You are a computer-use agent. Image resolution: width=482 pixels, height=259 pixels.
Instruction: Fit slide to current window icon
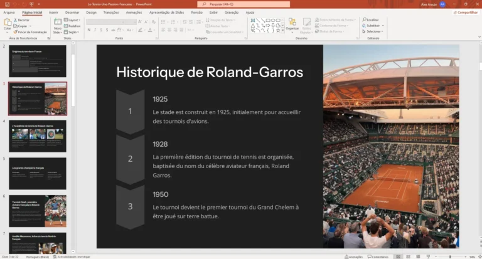[479, 256]
